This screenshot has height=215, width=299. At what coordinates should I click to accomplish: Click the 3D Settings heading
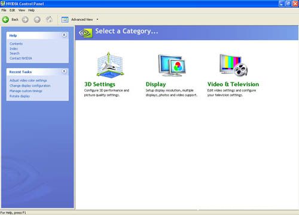(100, 84)
